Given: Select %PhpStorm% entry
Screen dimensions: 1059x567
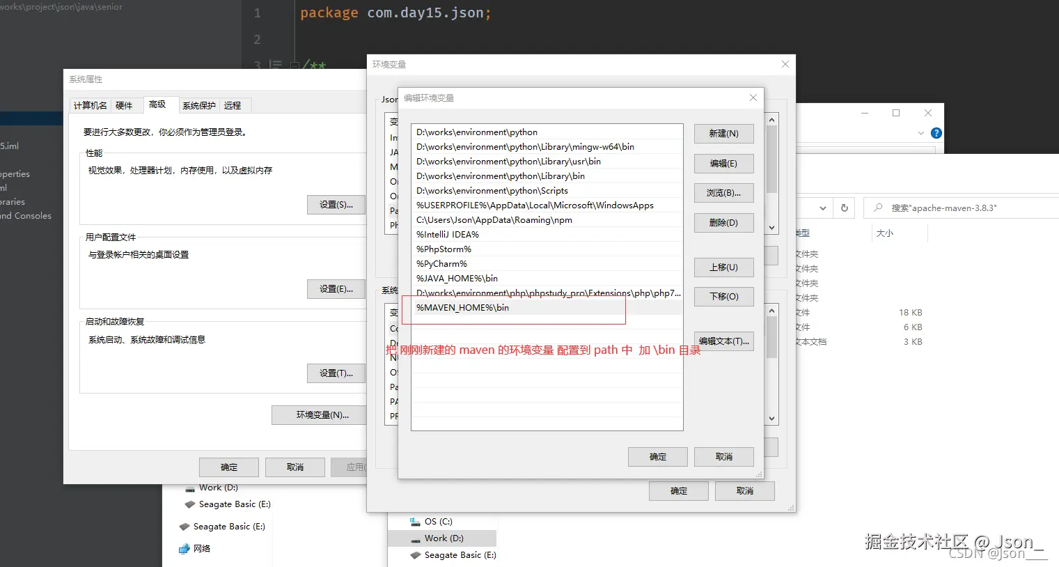Looking at the screenshot, I should point(547,249).
